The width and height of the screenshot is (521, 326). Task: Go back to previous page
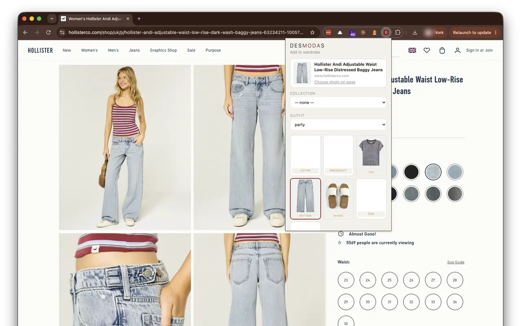click(x=25, y=33)
